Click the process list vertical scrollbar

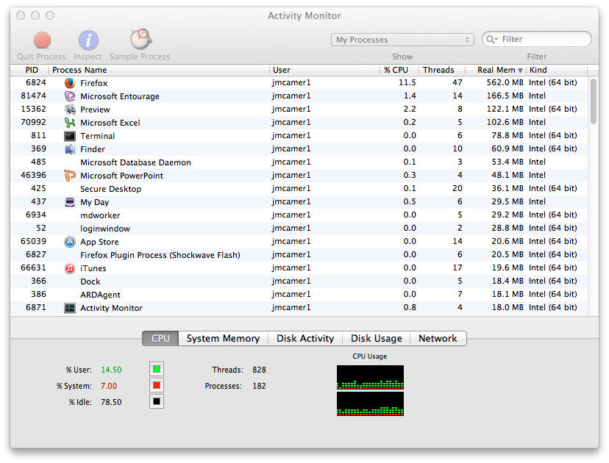click(593, 101)
